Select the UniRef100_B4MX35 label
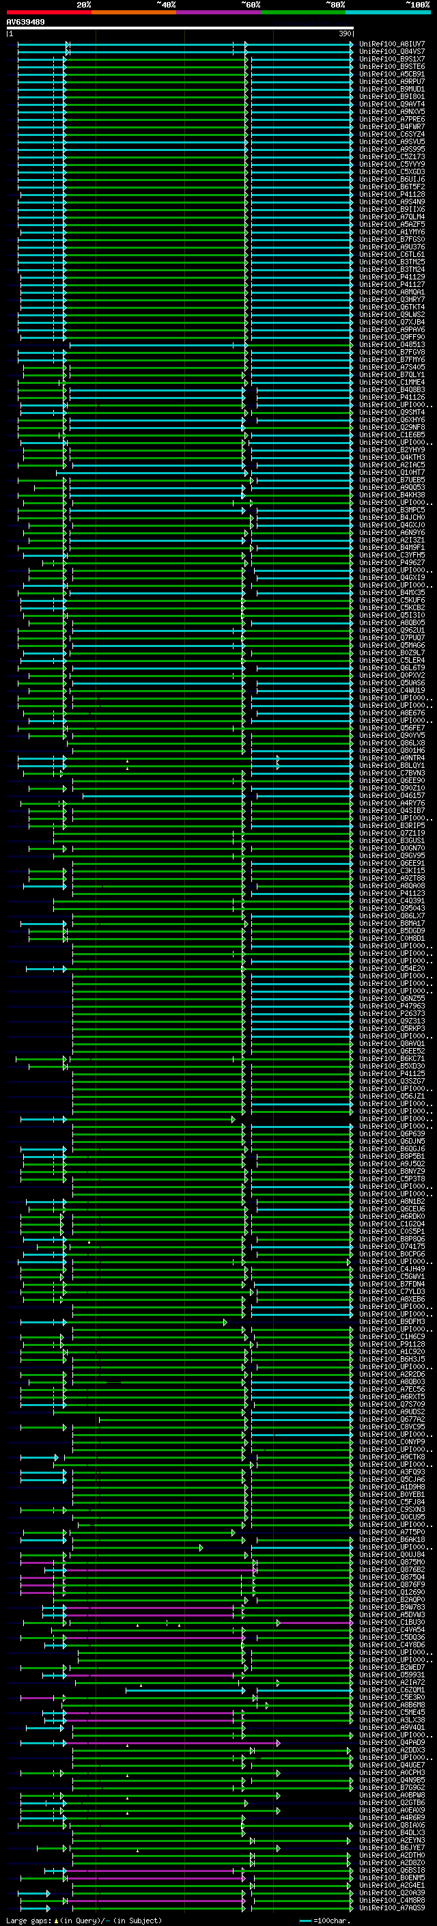The width and height of the screenshot is (437, 1926). tap(392, 593)
